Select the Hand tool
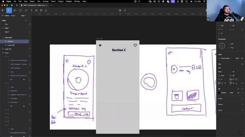The image size is (245, 137). pos(41,10)
